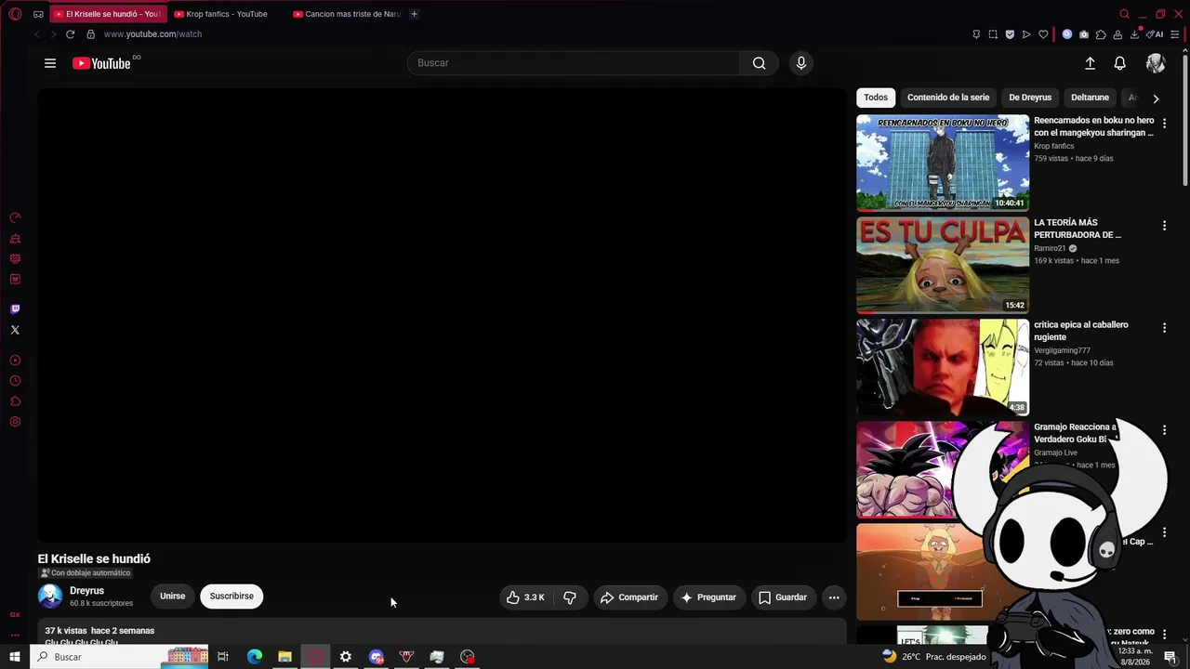The image size is (1190, 669).
Task: Open the Windows Start menu
Action: pyautogui.click(x=15, y=657)
